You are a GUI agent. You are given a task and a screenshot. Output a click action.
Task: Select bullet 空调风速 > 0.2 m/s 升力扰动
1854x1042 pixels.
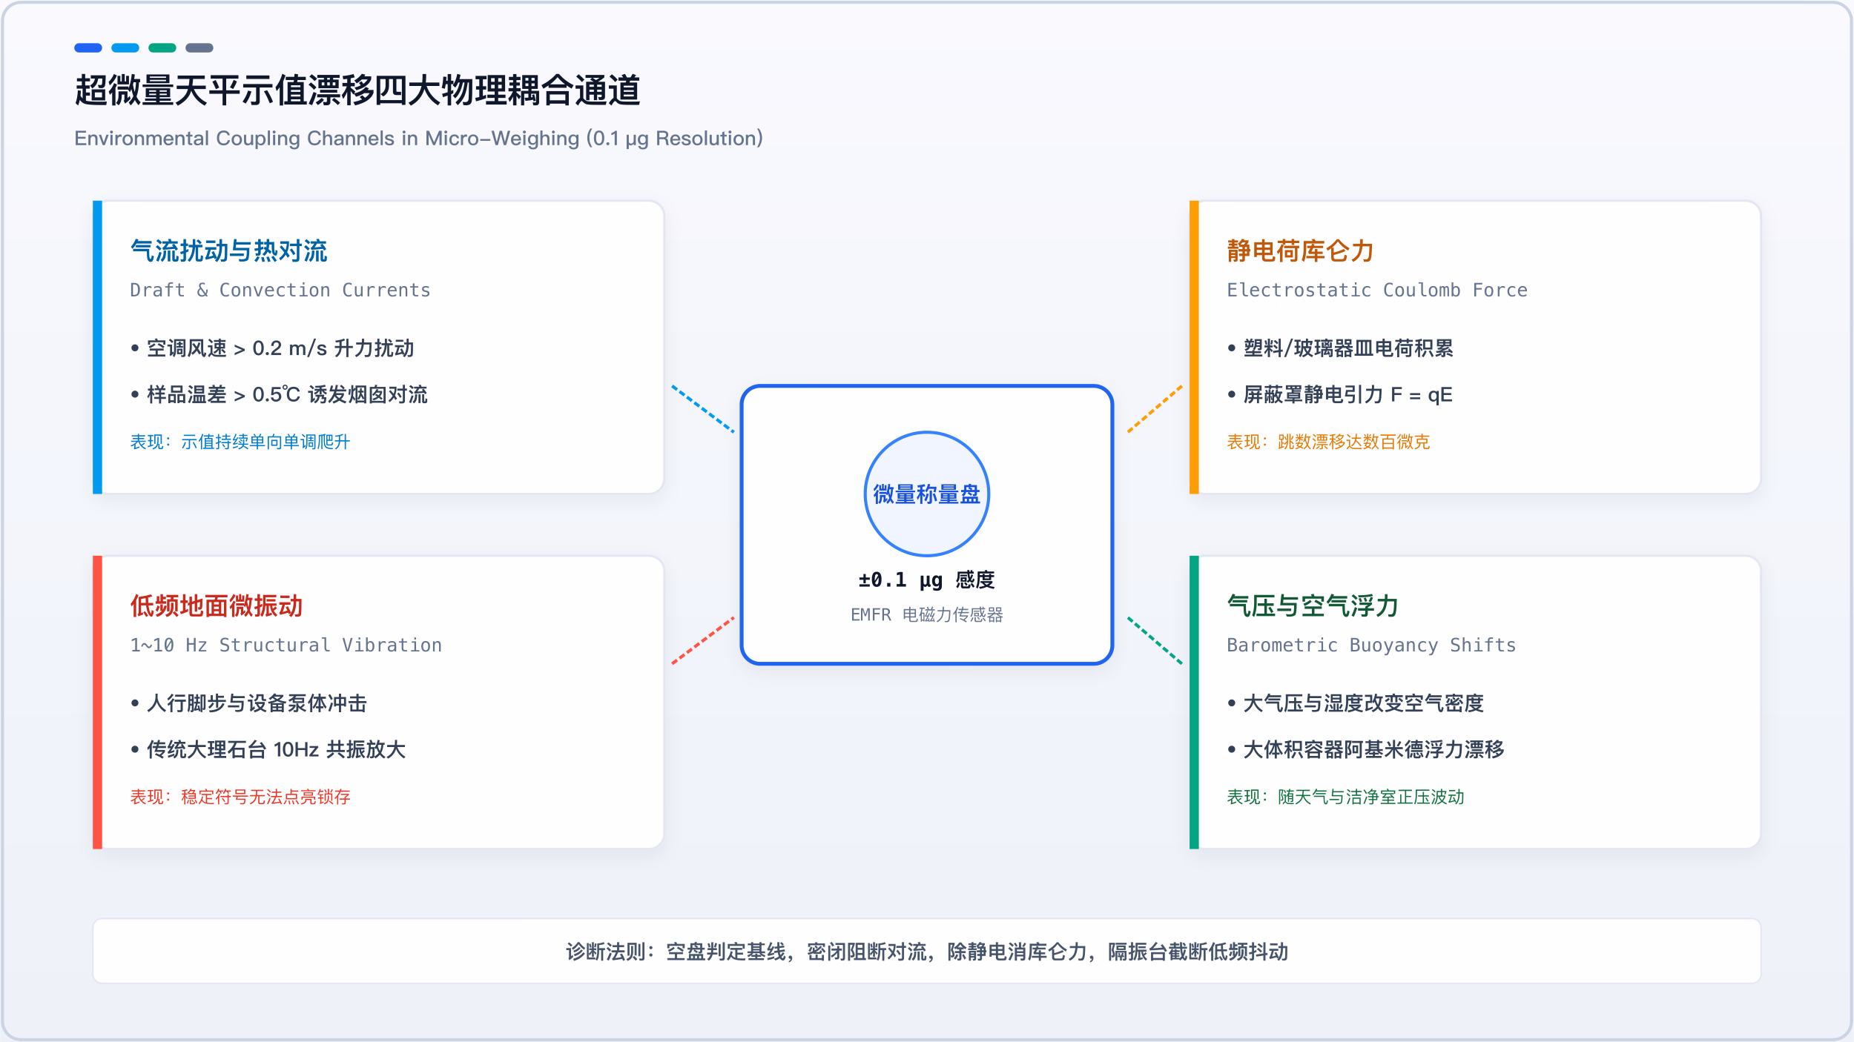click(x=272, y=348)
